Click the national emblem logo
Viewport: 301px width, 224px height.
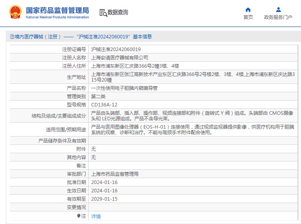(x=16, y=12)
